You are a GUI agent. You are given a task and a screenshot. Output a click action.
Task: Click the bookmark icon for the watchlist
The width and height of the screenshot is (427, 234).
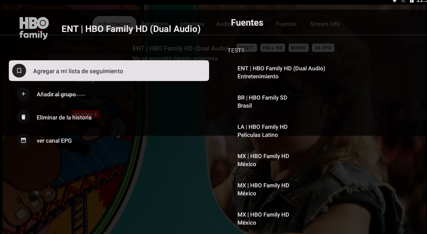(19, 71)
